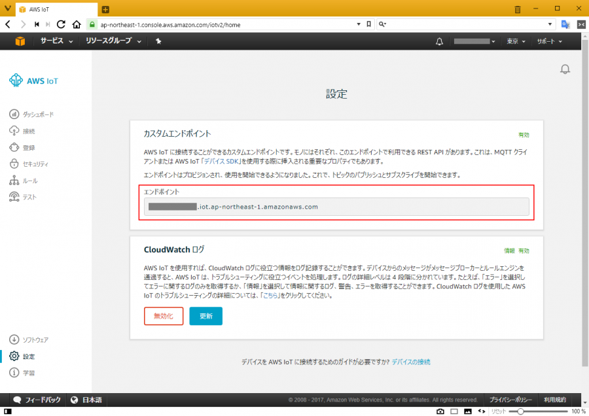Screen dimensions: 589x416
Task: Select the AWS IoT browser tab
Action: tap(56, 9)
